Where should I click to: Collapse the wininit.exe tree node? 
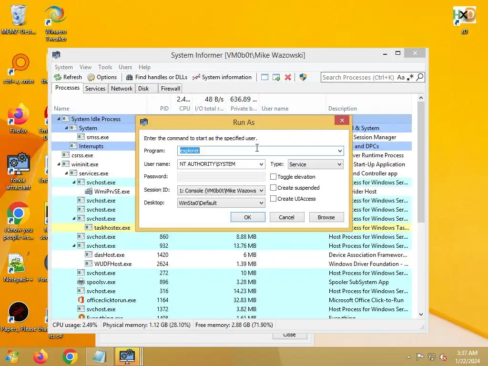59,164
